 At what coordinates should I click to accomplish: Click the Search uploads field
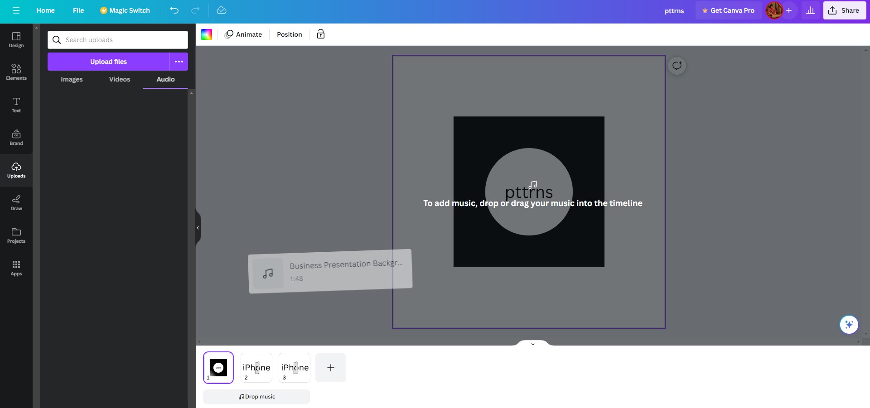[118, 40]
